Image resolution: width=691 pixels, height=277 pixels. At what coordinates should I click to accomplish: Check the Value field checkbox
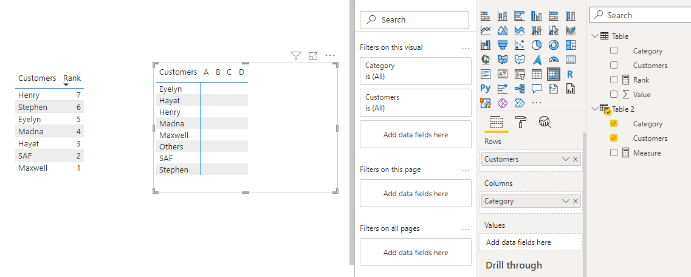tap(614, 94)
